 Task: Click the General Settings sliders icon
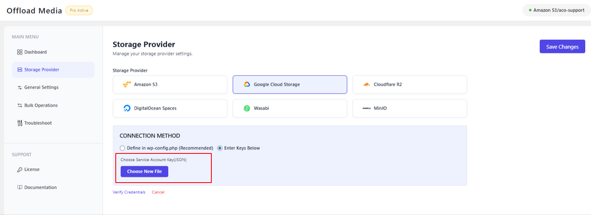[20, 87]
